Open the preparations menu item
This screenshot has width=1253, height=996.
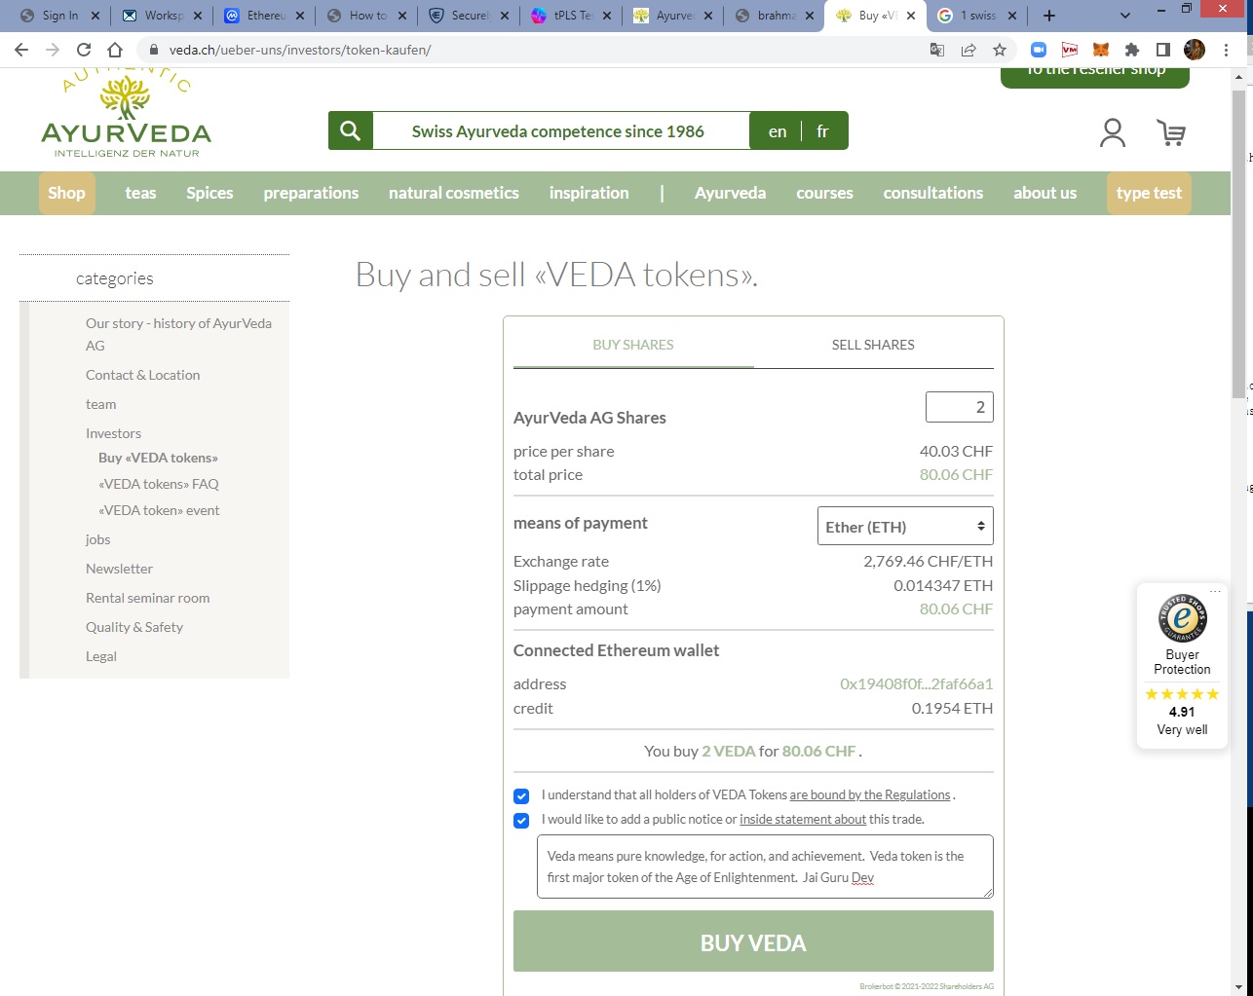click(311, 193)
